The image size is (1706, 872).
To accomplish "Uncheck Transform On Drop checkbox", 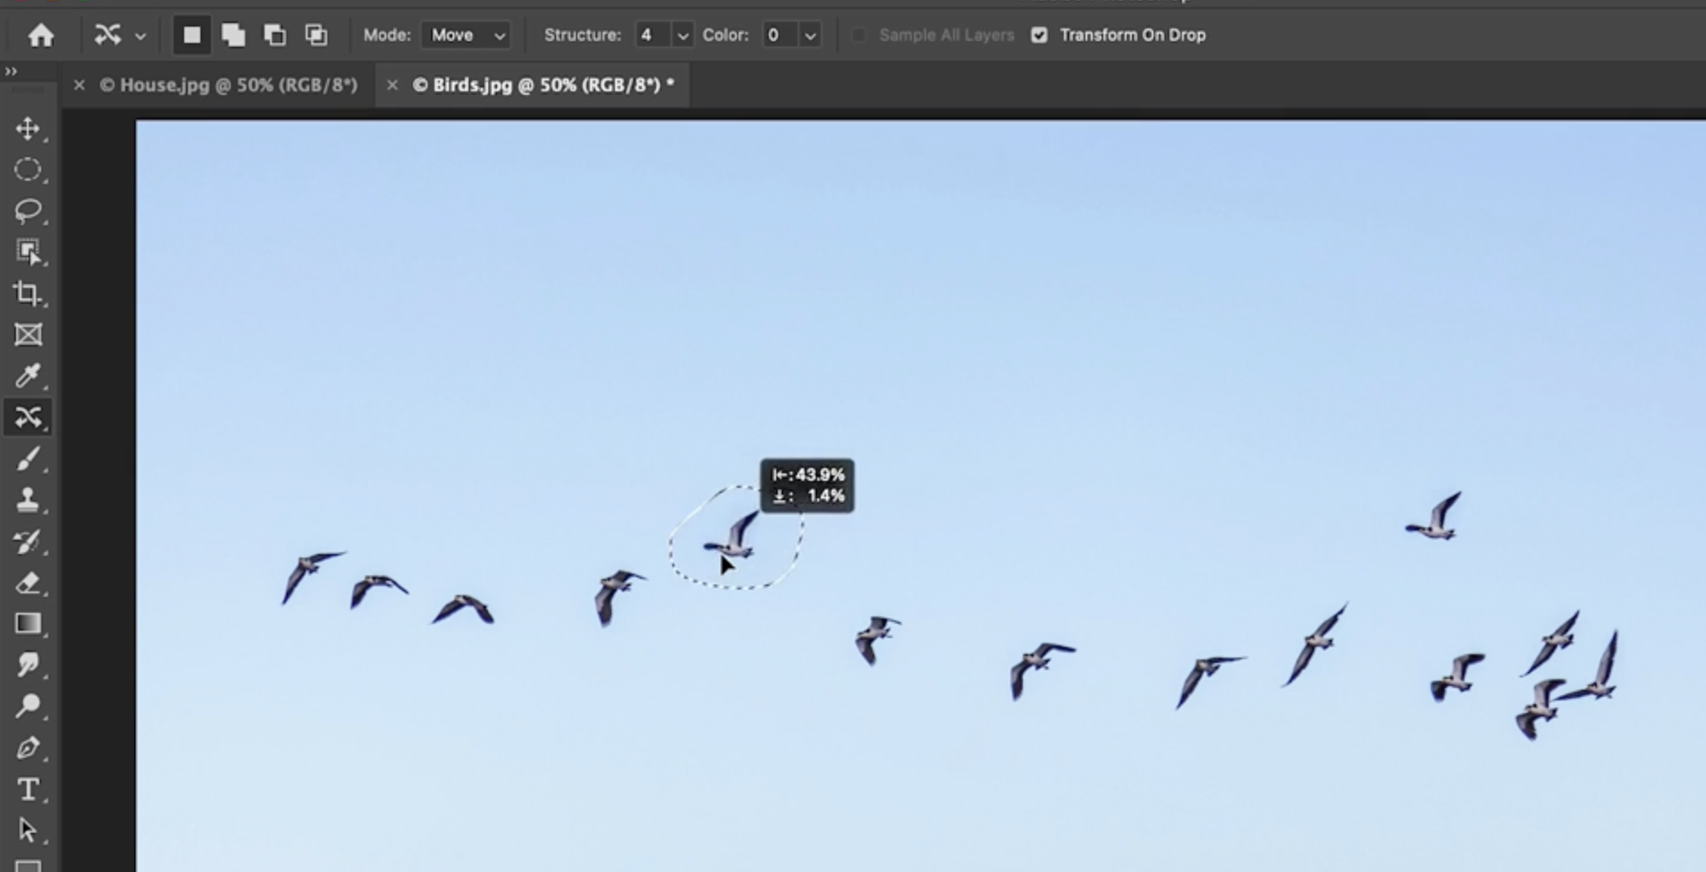I will 1039,35.
